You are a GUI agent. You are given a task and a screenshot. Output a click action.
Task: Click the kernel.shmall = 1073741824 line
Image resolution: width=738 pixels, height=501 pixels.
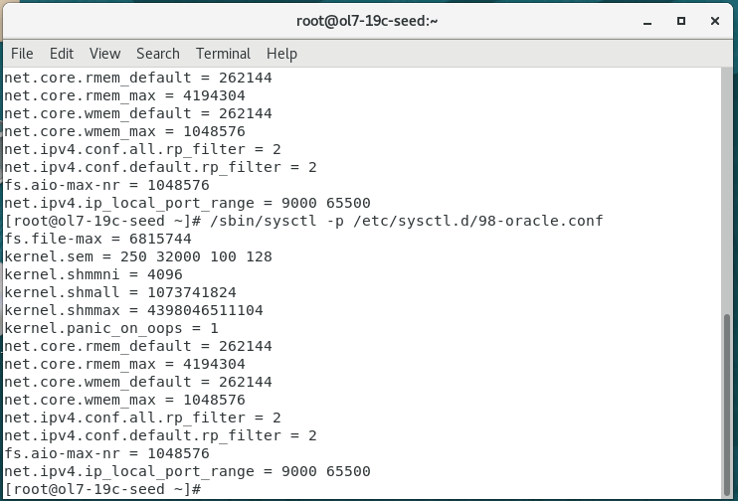tap(121, 292)
